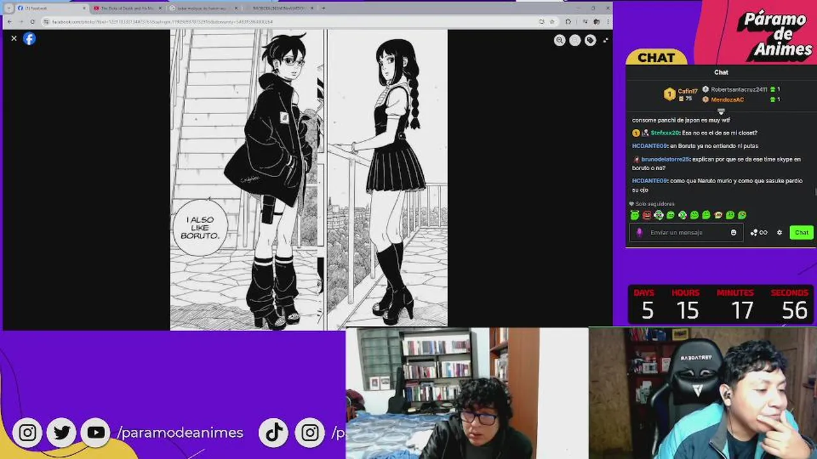Open the browser extensions icon
This screenshot has height=459, width=817.
coord(568,22)
